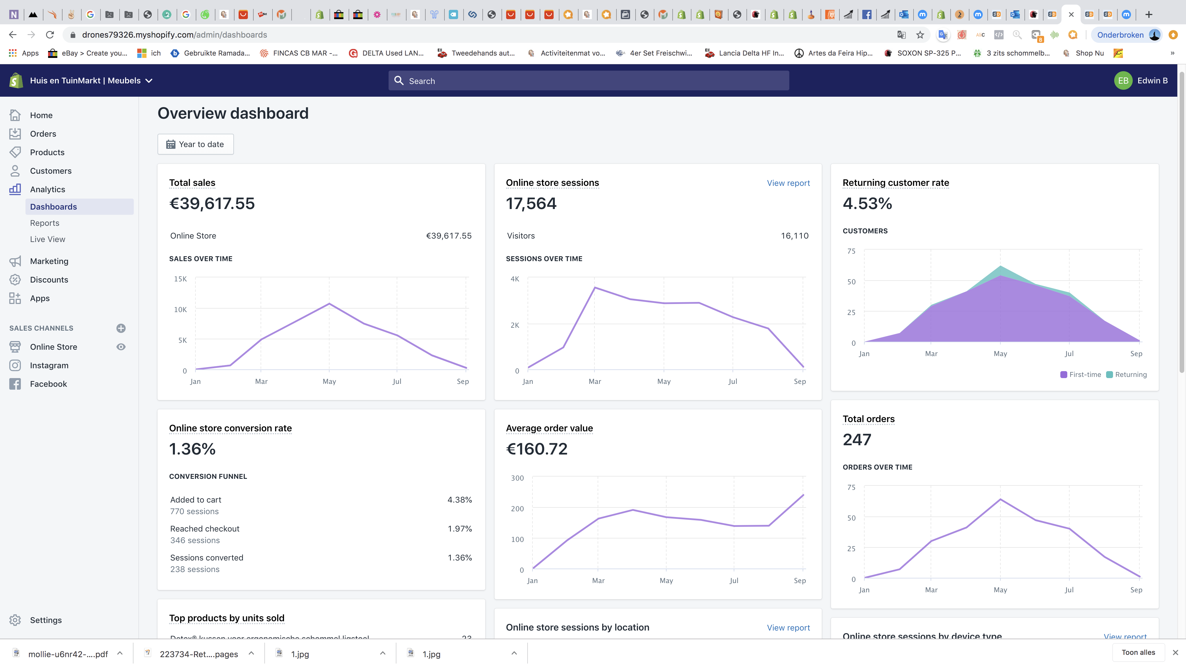1186x667 pixels.
Task: Click the First-time purple legend swatch
Action: point(1064,374)
